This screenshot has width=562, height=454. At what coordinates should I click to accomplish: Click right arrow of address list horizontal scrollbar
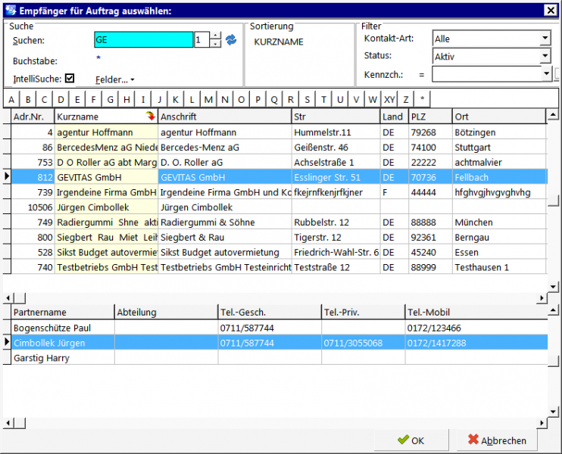(x=542, y=298)
